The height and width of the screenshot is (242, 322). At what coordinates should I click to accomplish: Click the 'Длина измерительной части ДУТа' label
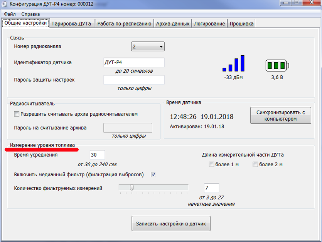243,155
